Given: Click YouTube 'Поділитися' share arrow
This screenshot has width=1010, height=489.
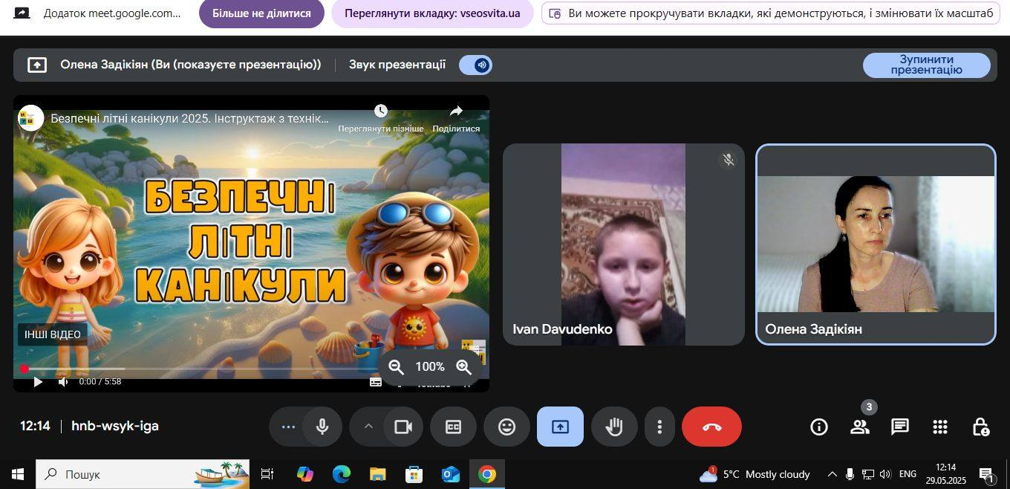Looking at the screenshot, I should (x=456, y=111).
